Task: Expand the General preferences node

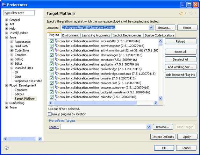Action: pos(7,20)
